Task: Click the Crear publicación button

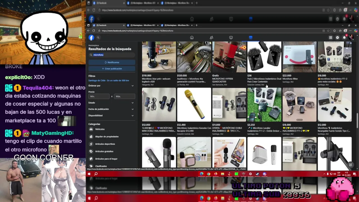Action: coord(112,69)
